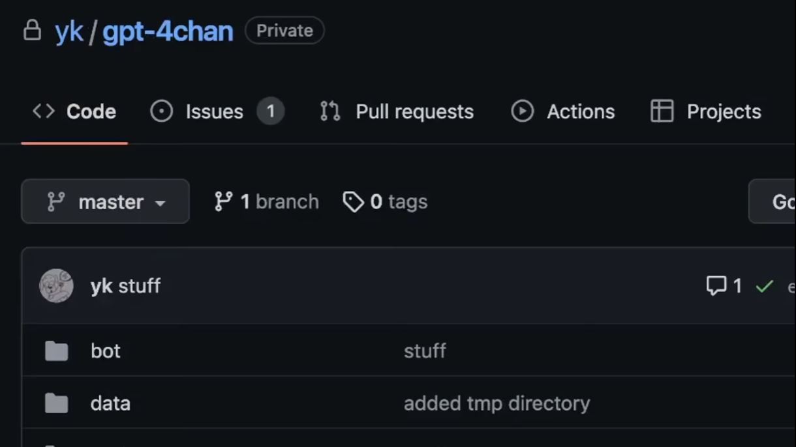Image resolution: width=796 pixels, height=447 pixels.
Task: Open the Issues tab
Action: tap(214, 111)
